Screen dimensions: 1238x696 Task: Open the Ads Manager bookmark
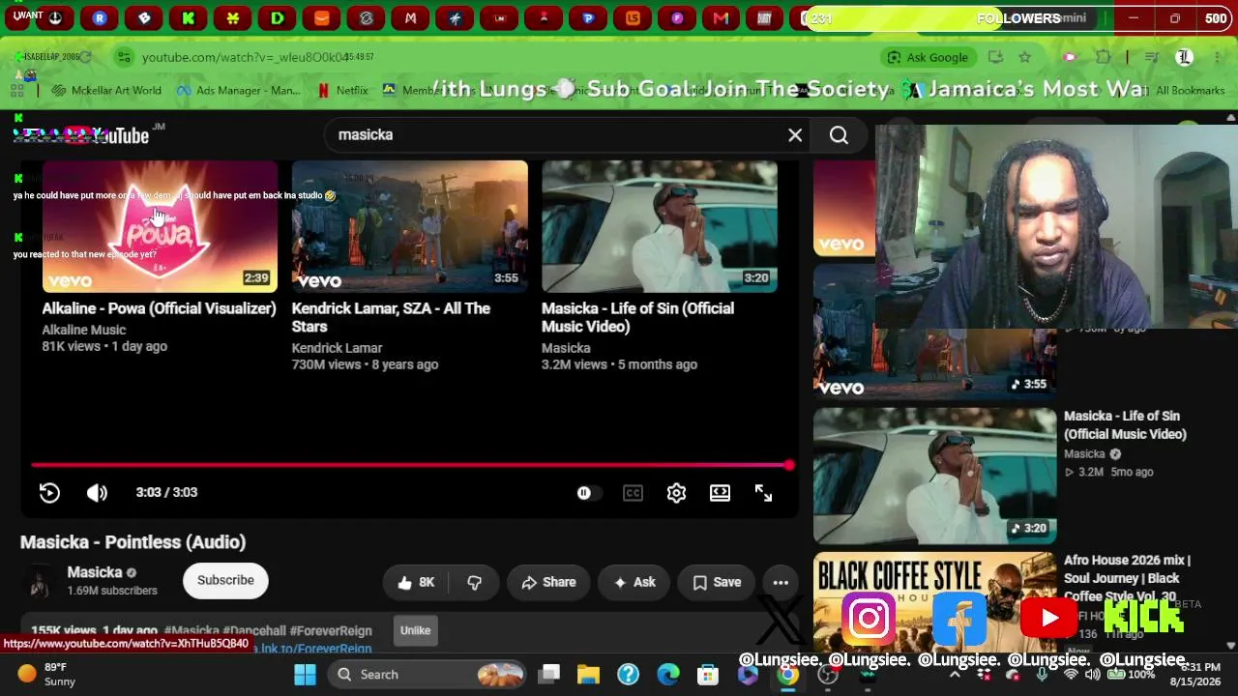(x=238, y=90)
